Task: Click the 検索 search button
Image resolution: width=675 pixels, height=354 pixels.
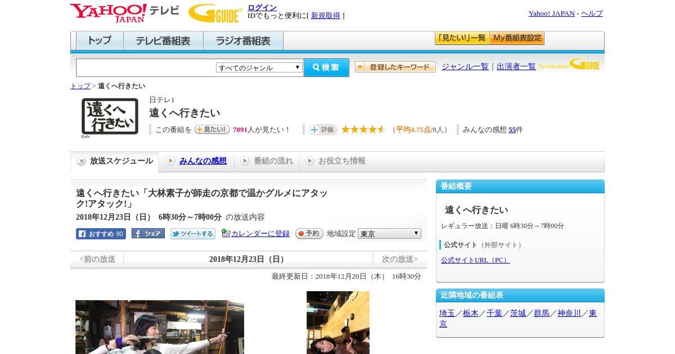Action: pos(326,67)
